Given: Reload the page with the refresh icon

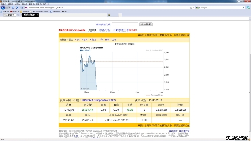Looking at the screenshot, I should coord(13,7).
